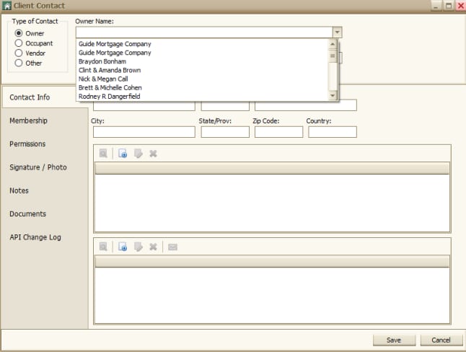Click the Save button

(x=394, y=340)
